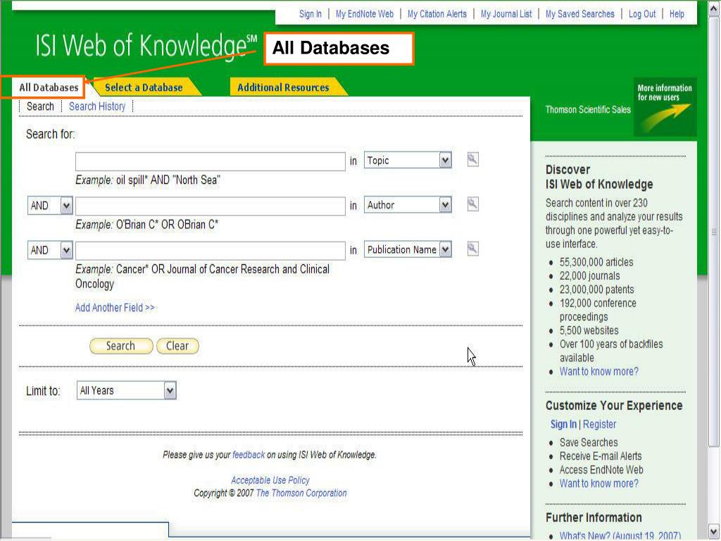Click Sign In in the top navigation
The width and height of the screenshot is (721, 541).
pyautogui.click(x=311, y=14)
